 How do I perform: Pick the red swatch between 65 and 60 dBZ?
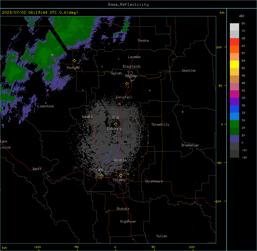coord(234,42)
